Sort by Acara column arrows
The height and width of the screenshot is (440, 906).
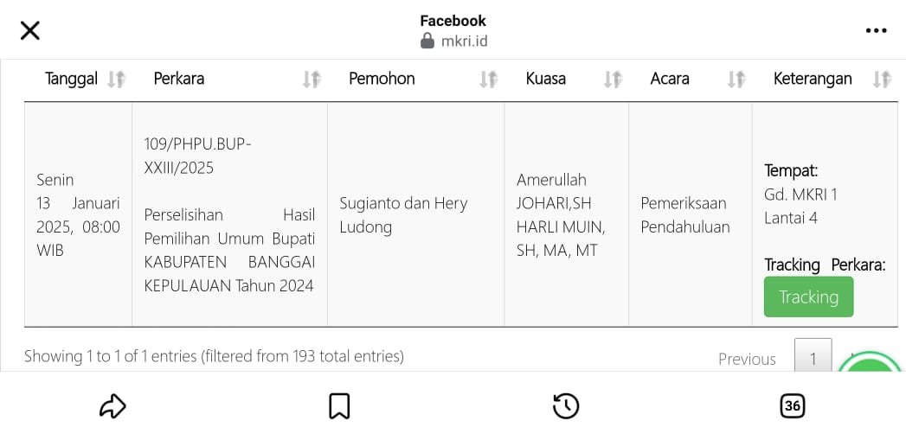tap(736, 80)
